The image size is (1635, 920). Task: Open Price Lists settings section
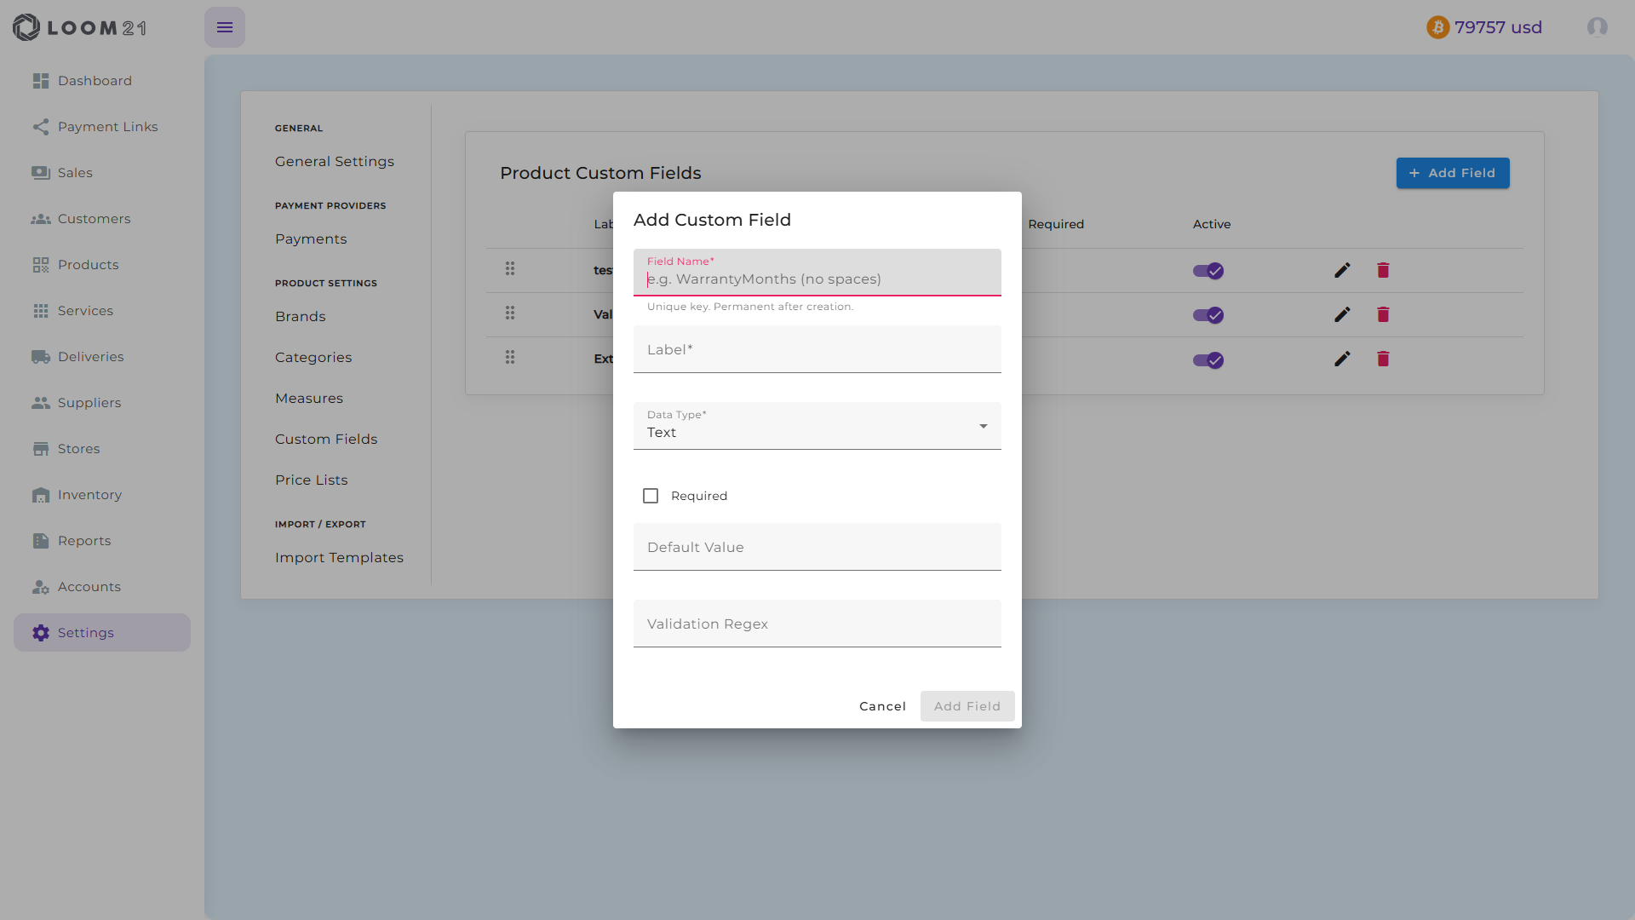(x=312, y=480)
